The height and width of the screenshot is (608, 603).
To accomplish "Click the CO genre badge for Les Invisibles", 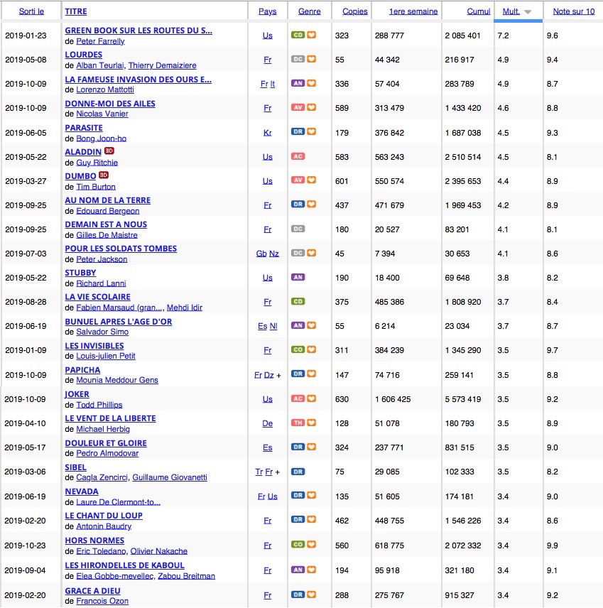I will pos(298,349).
